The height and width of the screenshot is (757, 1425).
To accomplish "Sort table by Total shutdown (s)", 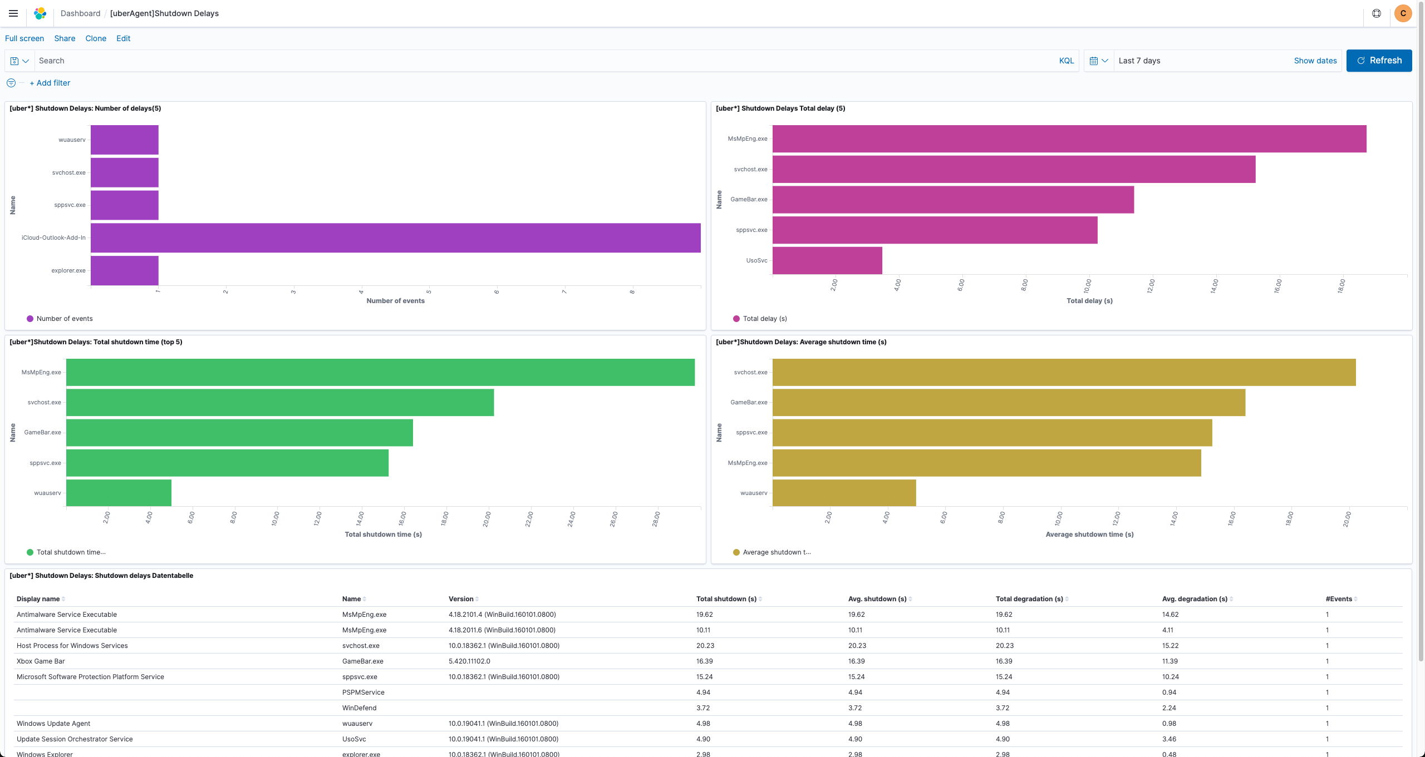I will pyautogui.click(x=726, y=599).
